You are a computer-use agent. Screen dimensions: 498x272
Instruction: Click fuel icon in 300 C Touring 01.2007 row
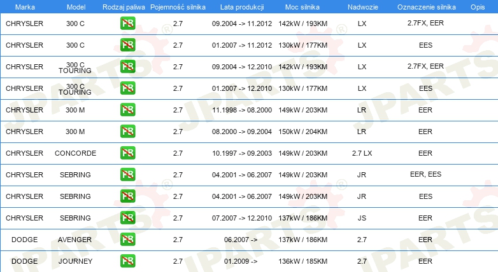click(127, 88)
